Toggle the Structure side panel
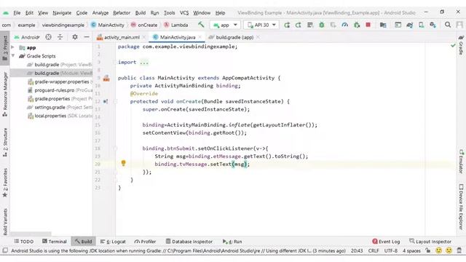Viewport: 466px width, 262px height. point(5,143)
